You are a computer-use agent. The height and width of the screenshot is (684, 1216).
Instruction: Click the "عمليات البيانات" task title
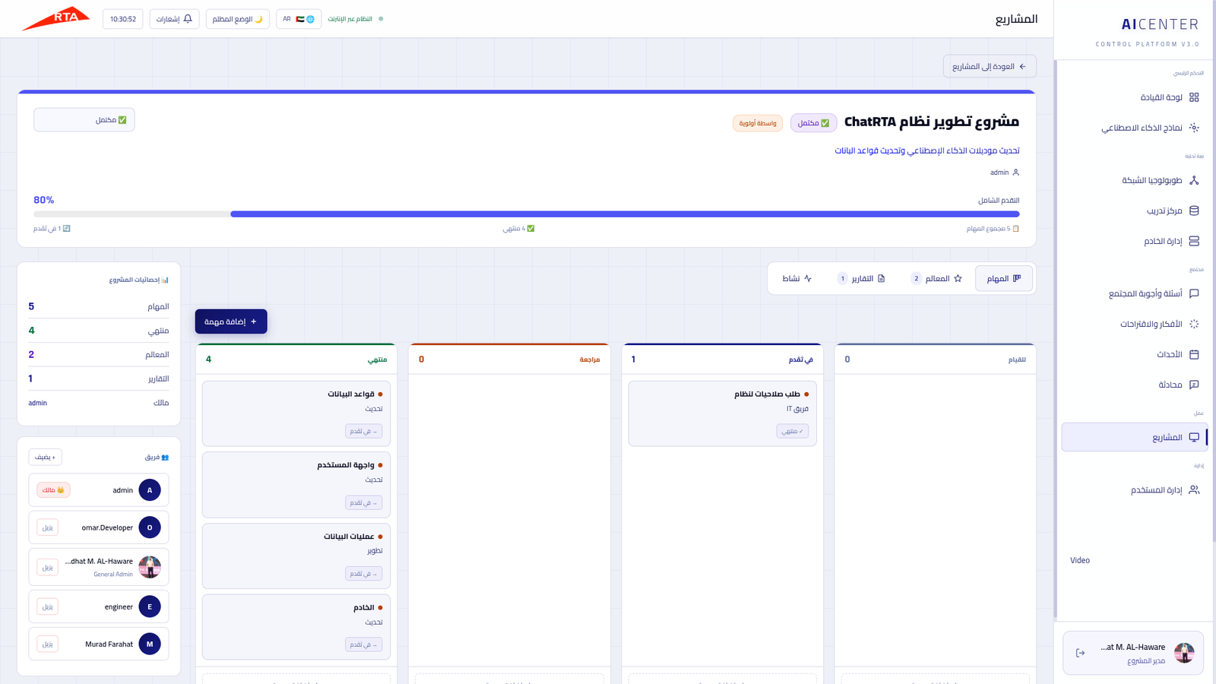click(x=349, y=537)
